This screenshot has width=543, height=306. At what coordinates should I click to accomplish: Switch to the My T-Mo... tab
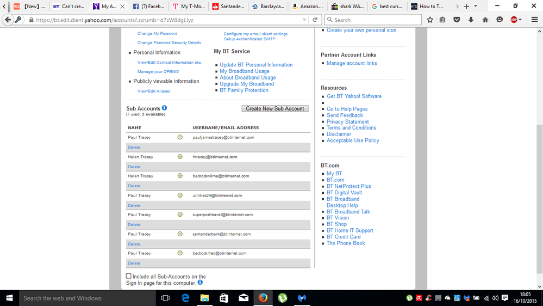click(x=189, y=6)
